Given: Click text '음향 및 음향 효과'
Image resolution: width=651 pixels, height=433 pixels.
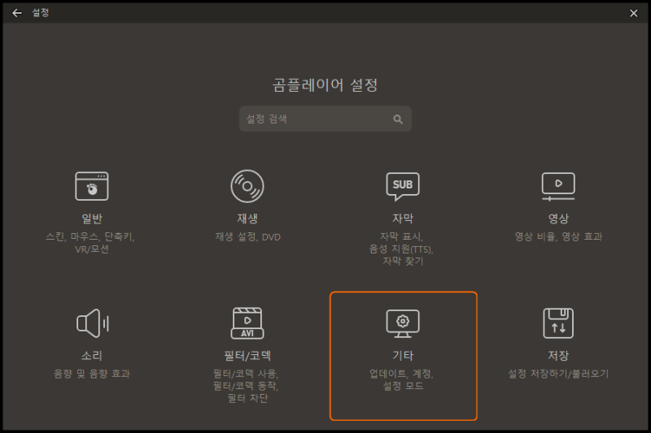Looking at the screenshot, I should pos(92,374).
